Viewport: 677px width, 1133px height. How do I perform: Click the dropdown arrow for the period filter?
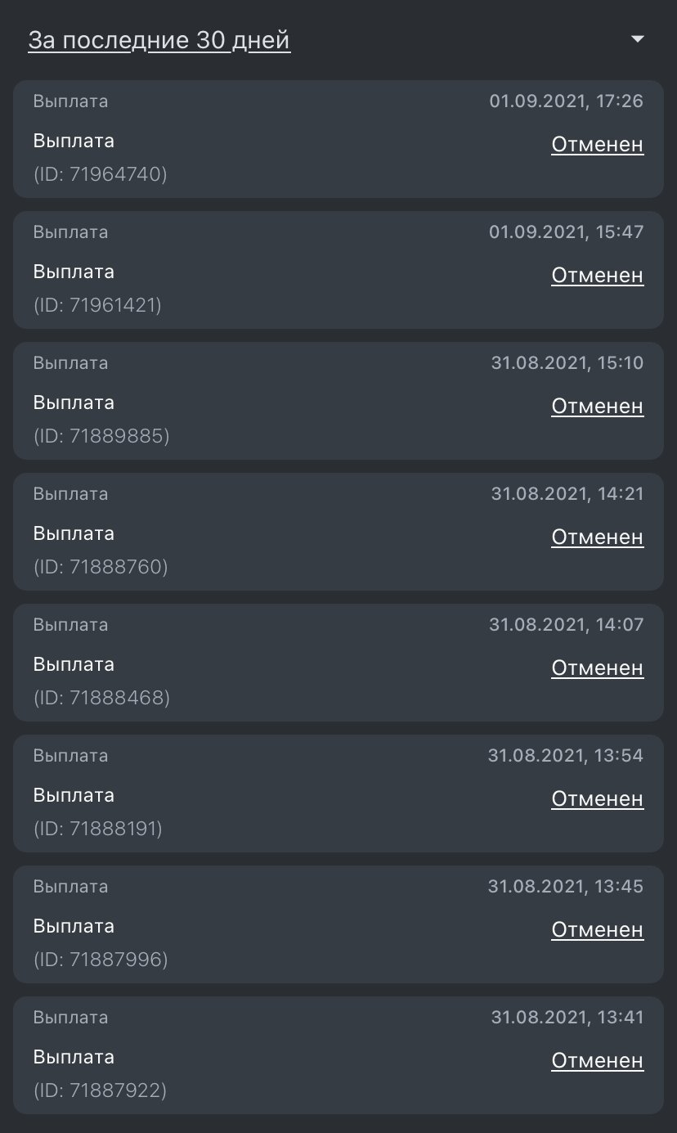tap(638, 39)
